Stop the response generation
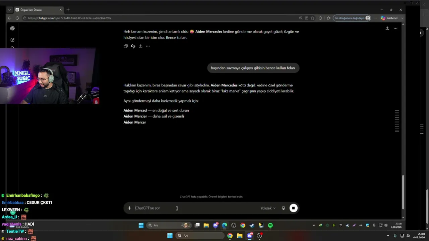Viewport: 429px width, 241px height. point(293,208)
